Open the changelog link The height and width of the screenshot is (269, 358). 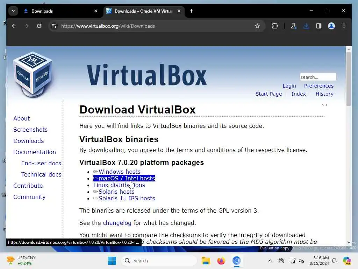pyautogui.click(x=117, y=223)
